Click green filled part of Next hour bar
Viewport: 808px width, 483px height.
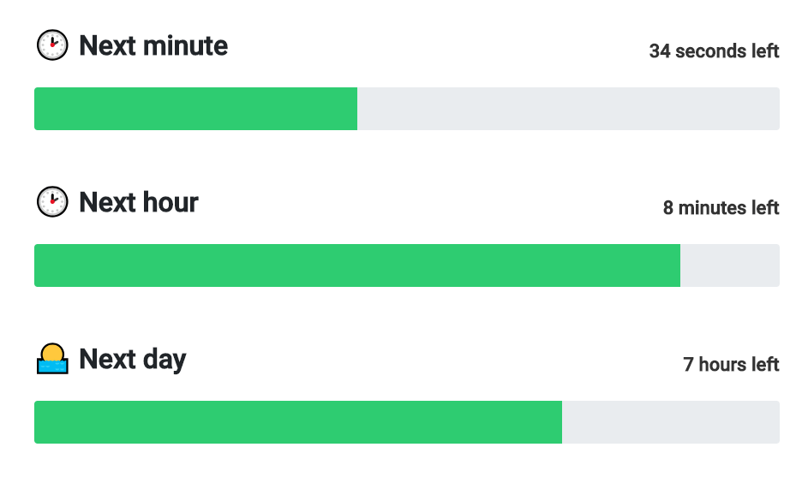point(357,265)
